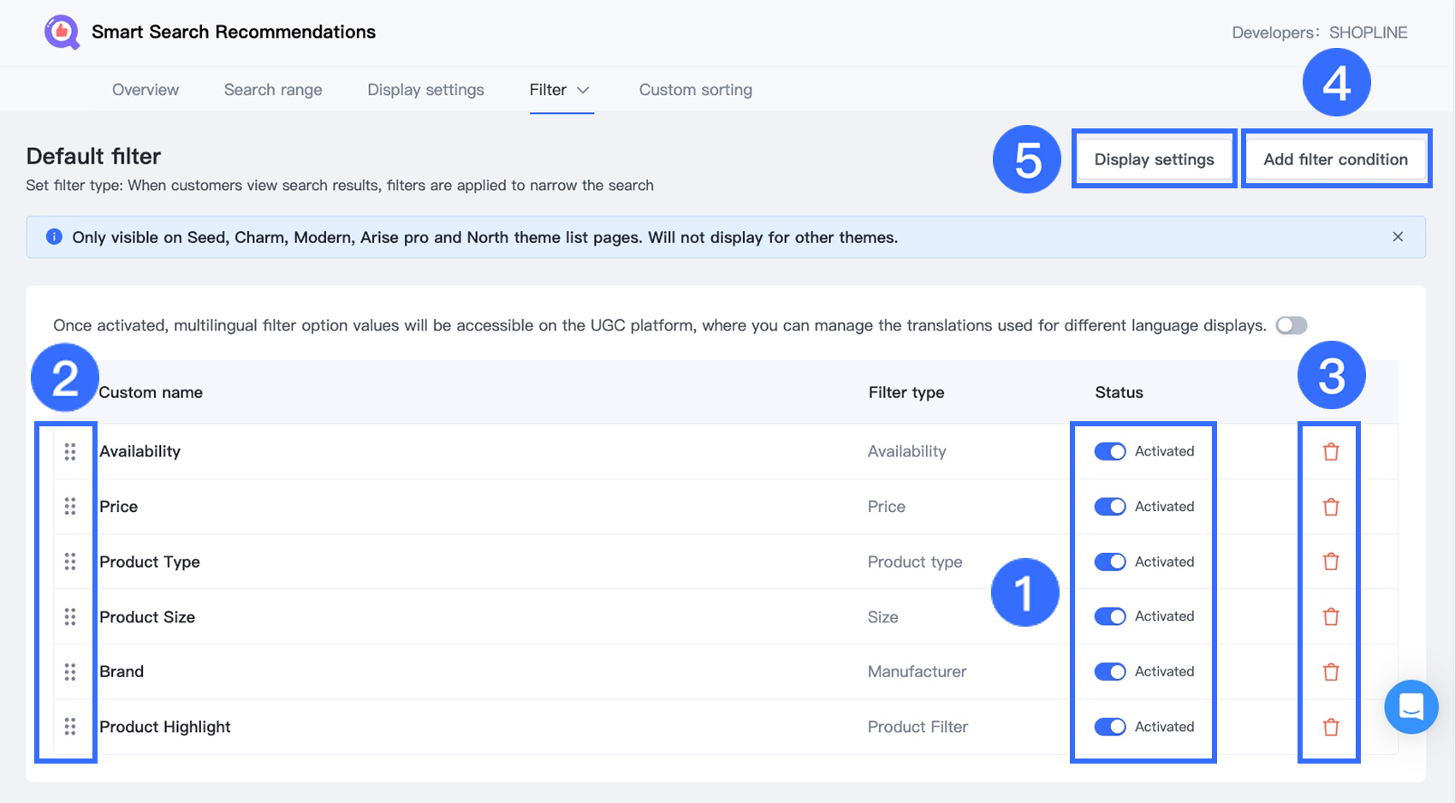The image size is (1455, 803).
Task: Click the blue info icon in banner
Action: coord(54,237)
